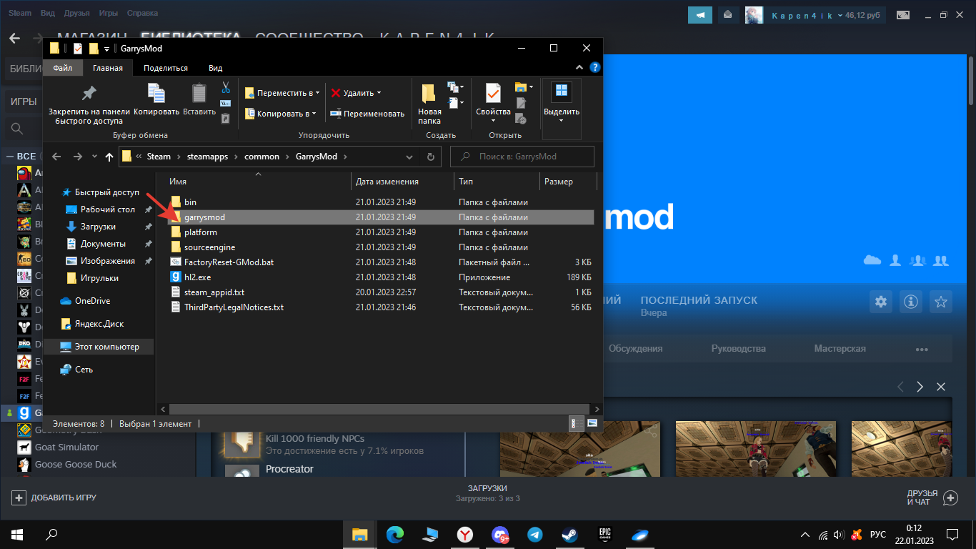The height and width of the screenshot is (549, 976).
Task: Open the Вид menu in Steam's menu bar
Action: click(48, 13)
